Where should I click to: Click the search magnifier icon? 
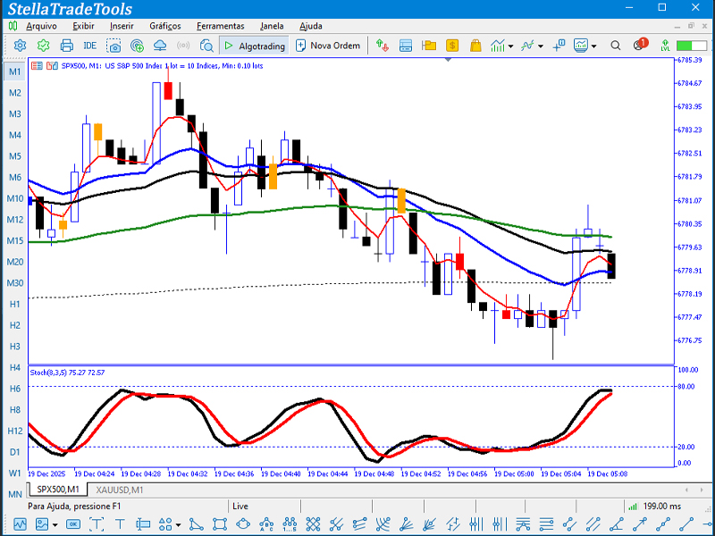617,46
